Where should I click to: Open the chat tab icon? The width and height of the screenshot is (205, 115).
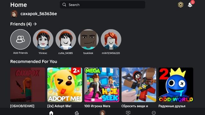(x=128, y=113)
